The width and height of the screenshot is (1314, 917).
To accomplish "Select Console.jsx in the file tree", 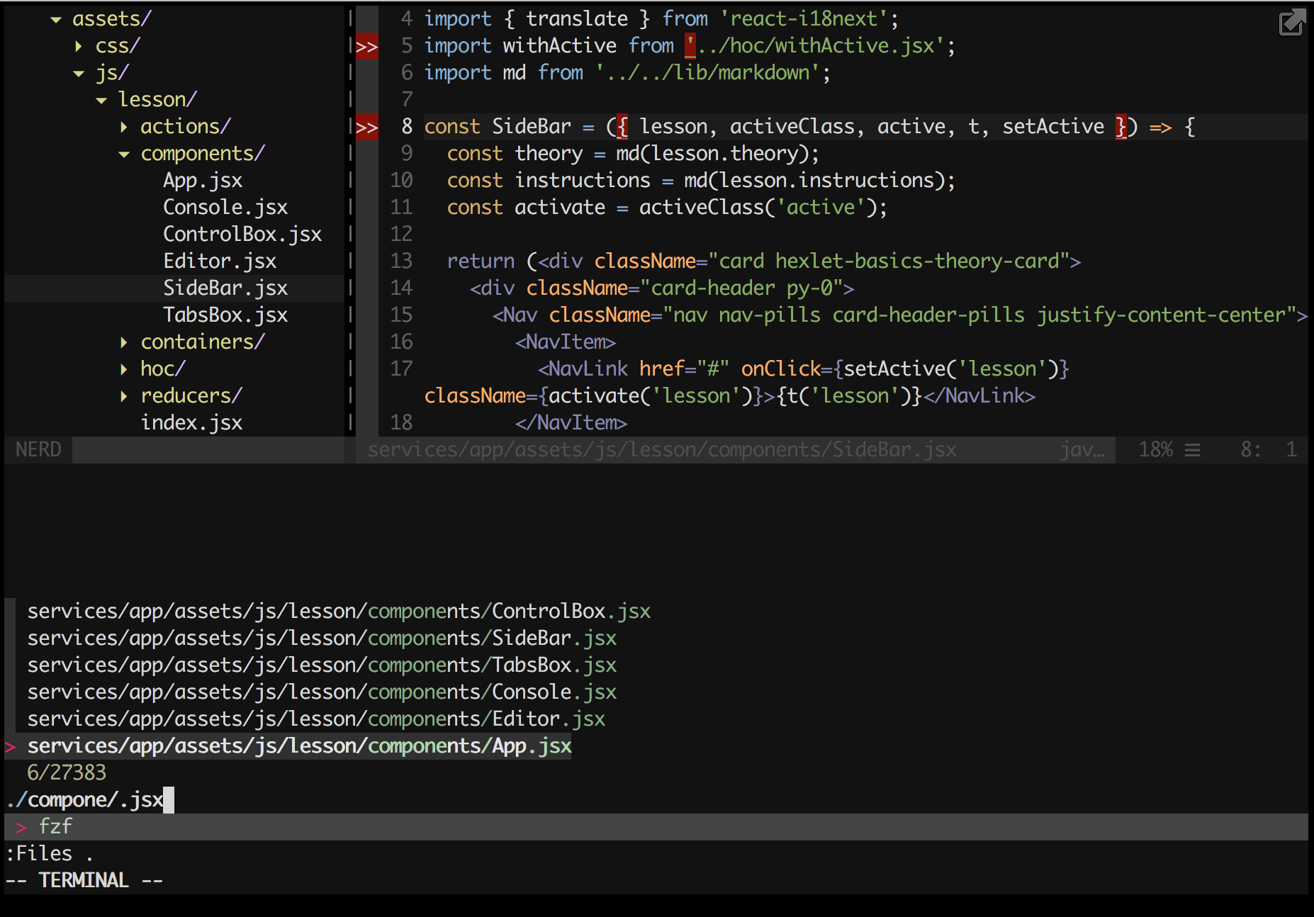I will coord(225,207).
